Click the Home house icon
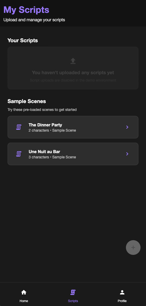The image size is (146, 306). pos(24,292)
